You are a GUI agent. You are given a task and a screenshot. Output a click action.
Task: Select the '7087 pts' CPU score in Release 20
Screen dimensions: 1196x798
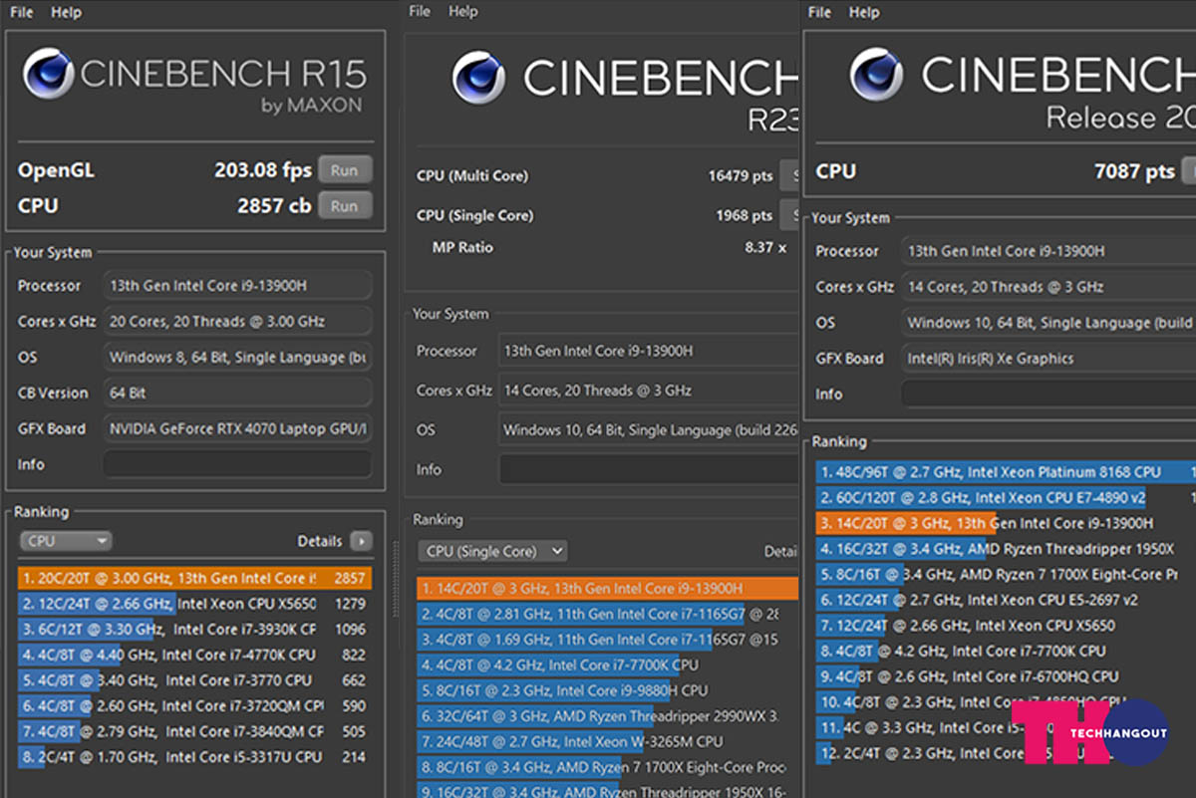1134,171
